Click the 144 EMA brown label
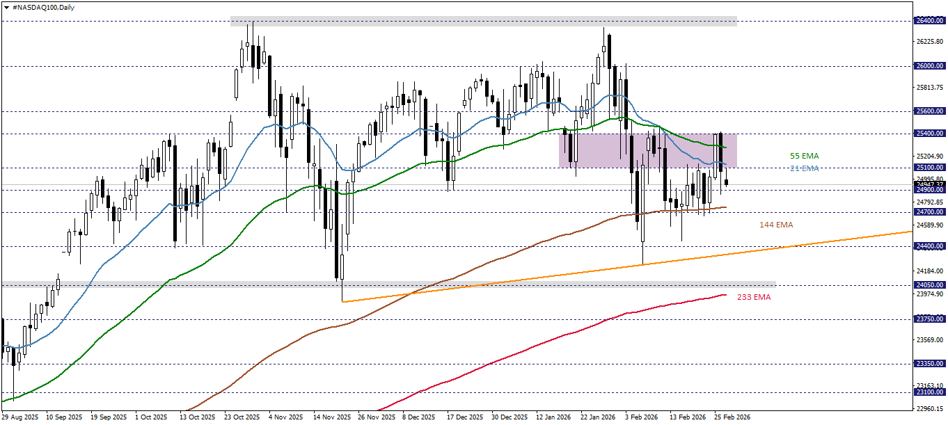948x425 pixels. point(776,225)
